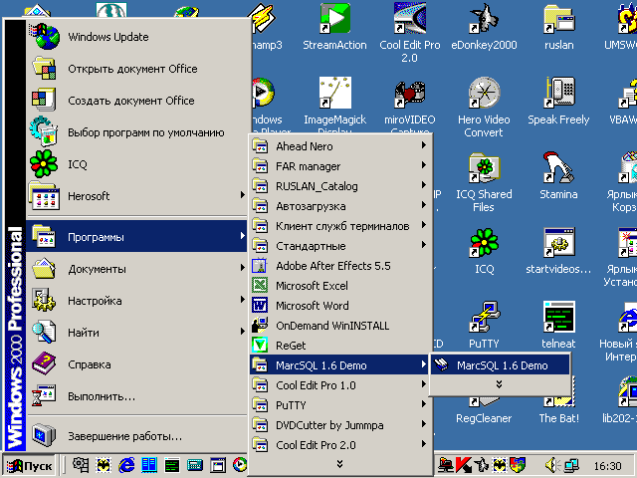Expand RUSLAN_Catalog program group arrow
Screen dimensions: 637x478
423,185
